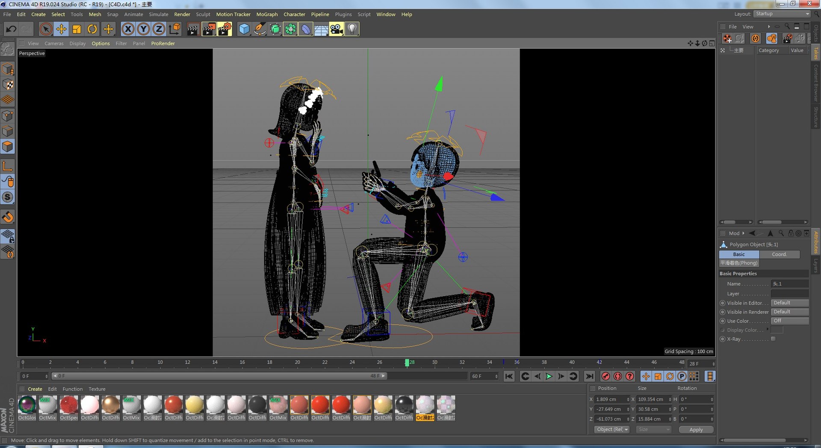This screenshot has width=821, height=448.
Task: Open the Object (Rel) dropdown
Action: 611,430
